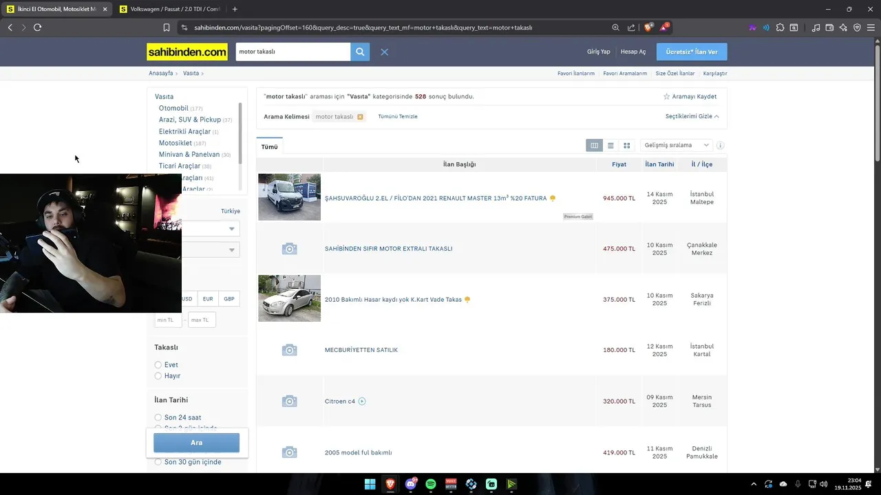Viewport: 881px width, 495px height.
Task: Open the browser extensions puzzle icon
Action: click(x=780, y=27)
